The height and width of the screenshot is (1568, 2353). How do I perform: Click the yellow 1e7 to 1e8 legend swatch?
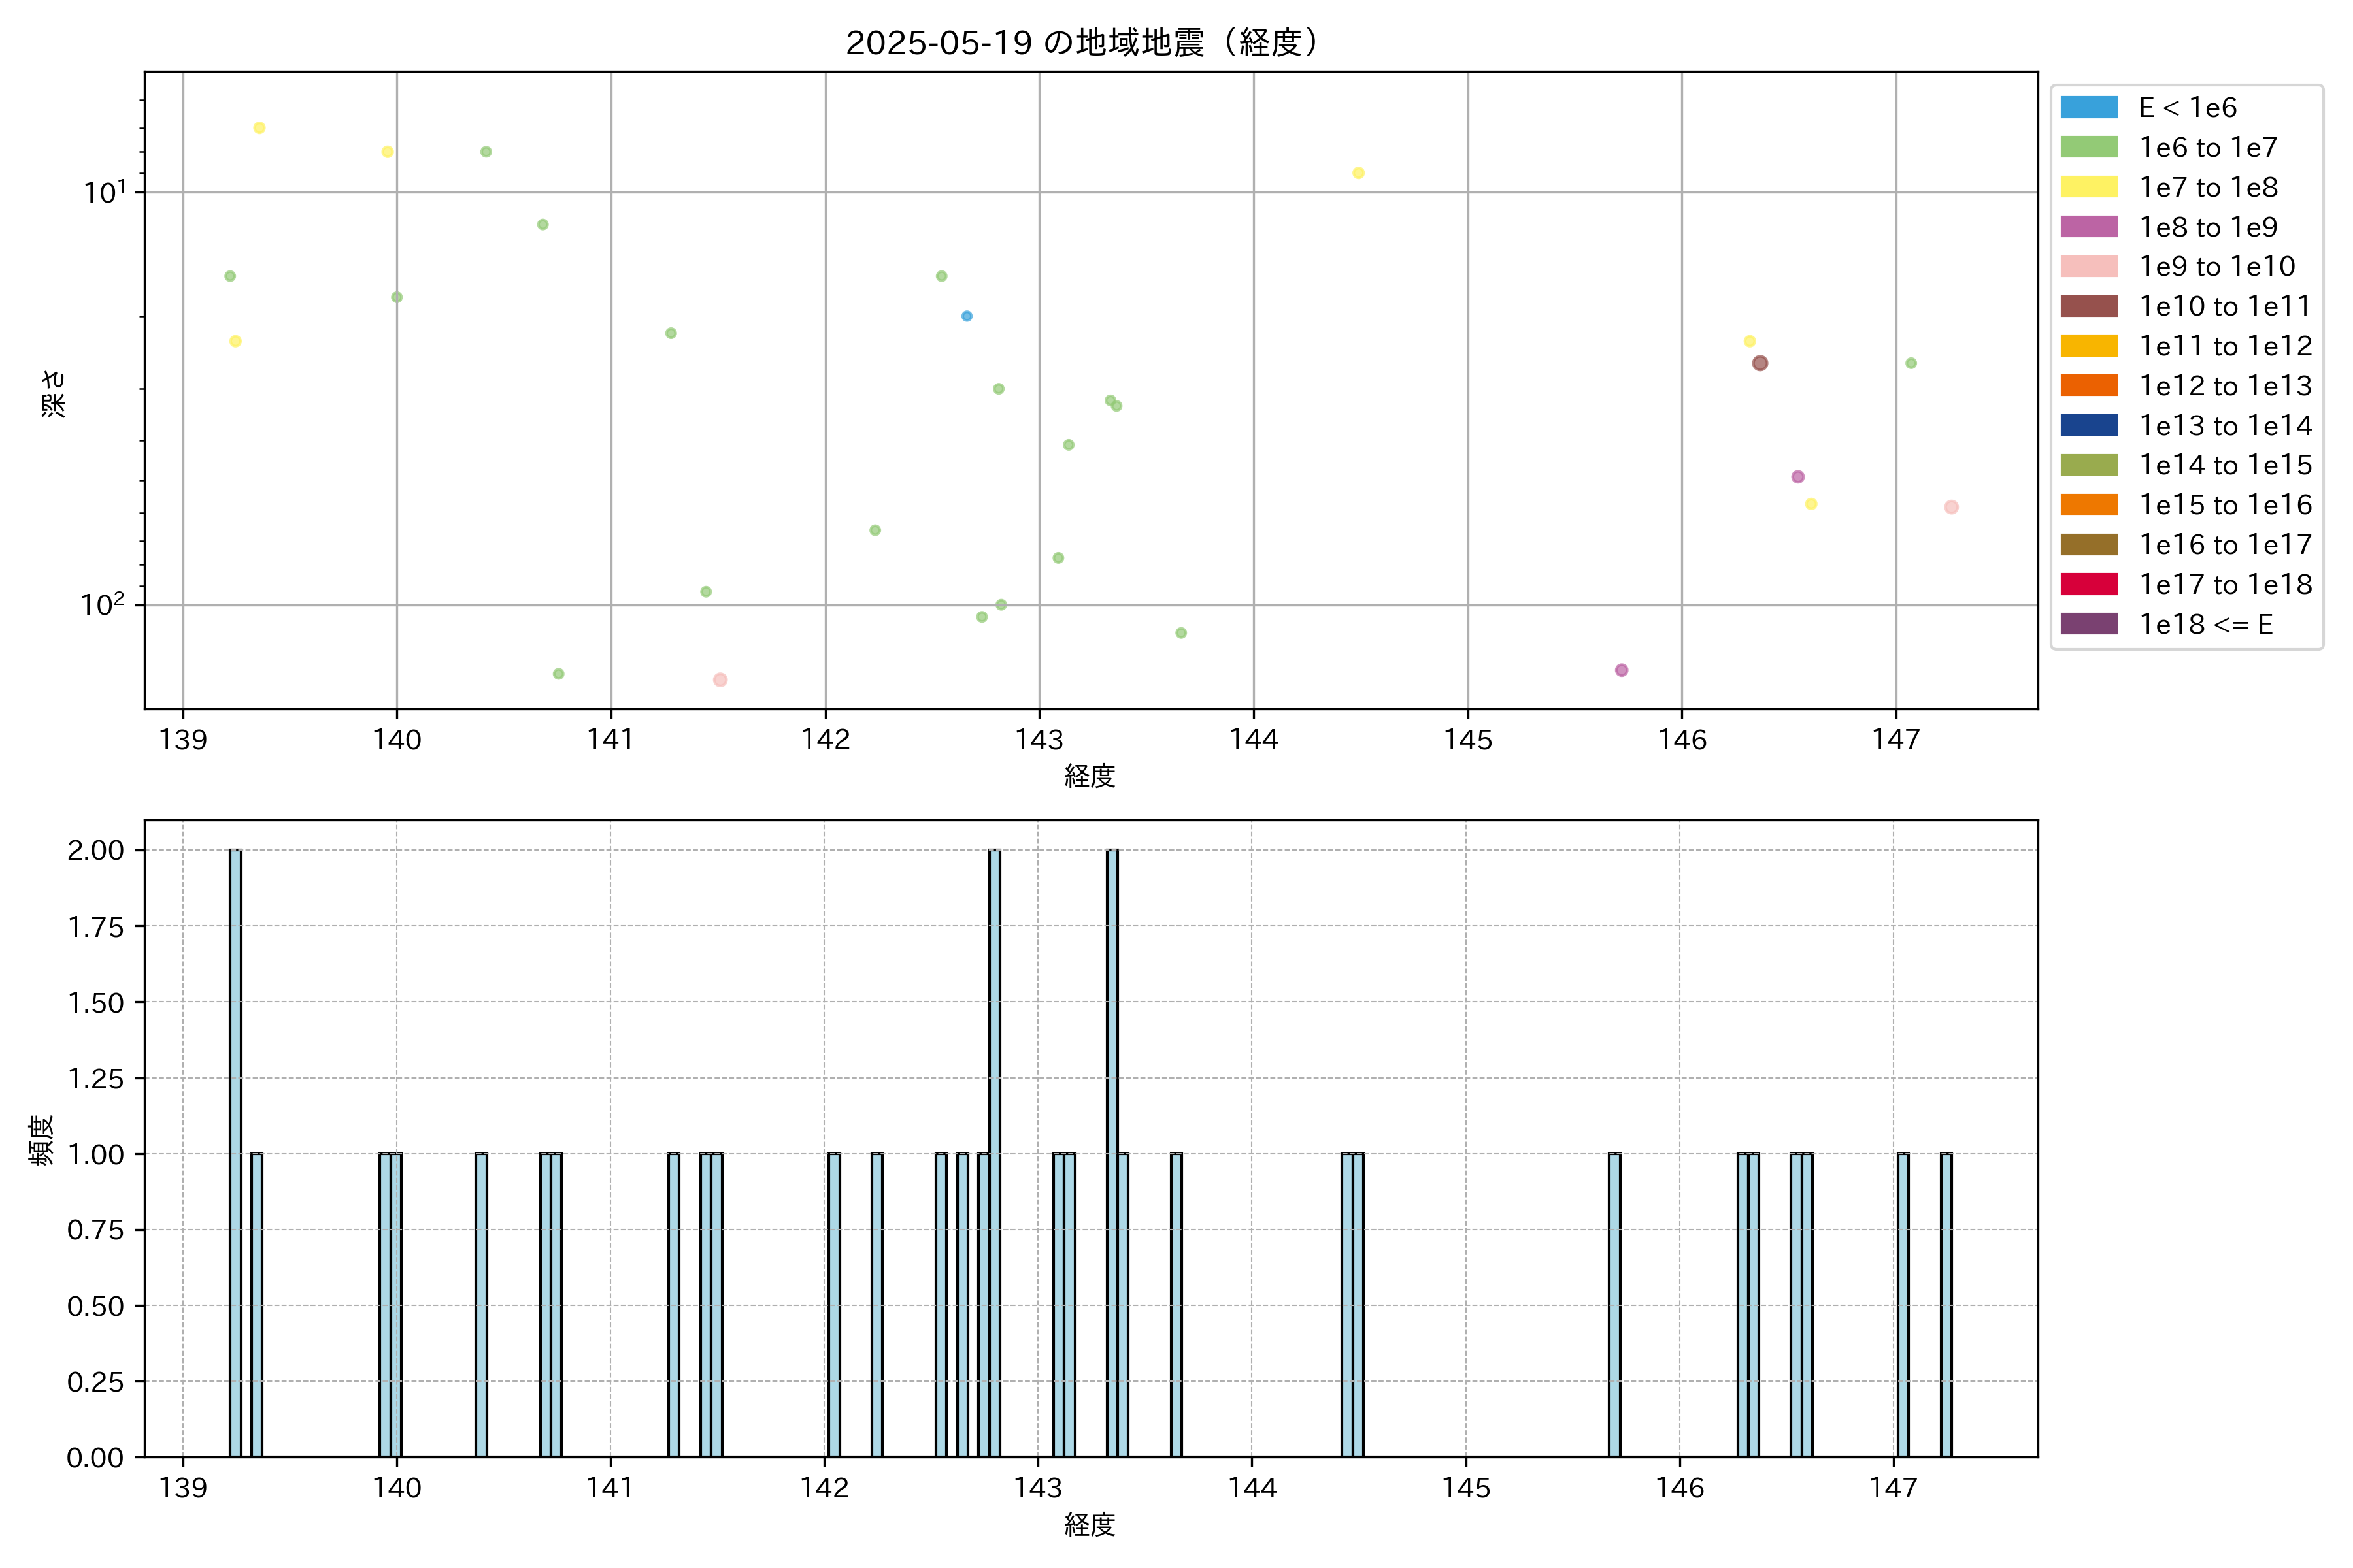2088,187
